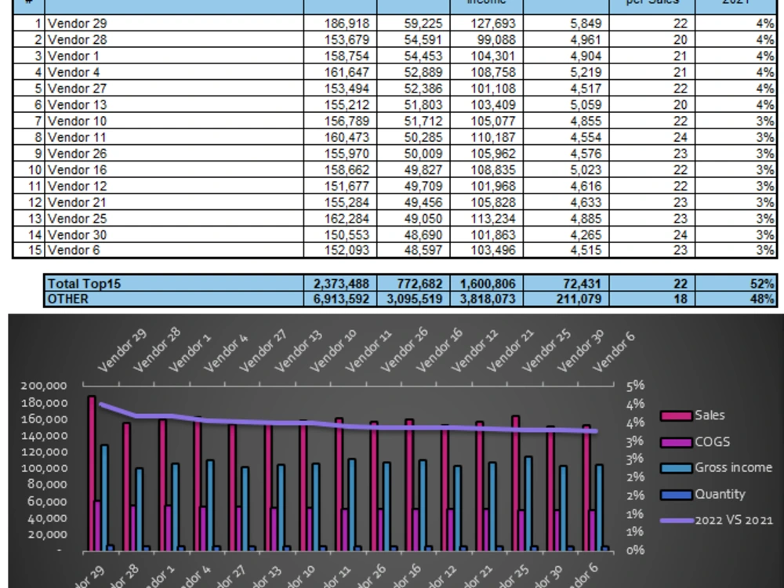Select the total quantity cell 72,431
The height and width of the screenshot is (588, 784).
tap(566, 284)
